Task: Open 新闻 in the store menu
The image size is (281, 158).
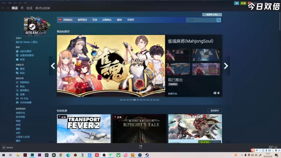Action: [x=119, y=20]
